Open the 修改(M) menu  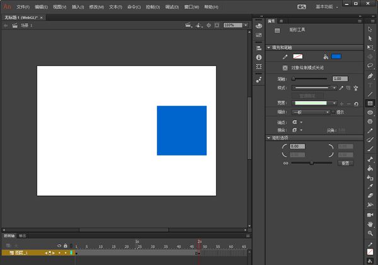point(97,6)
